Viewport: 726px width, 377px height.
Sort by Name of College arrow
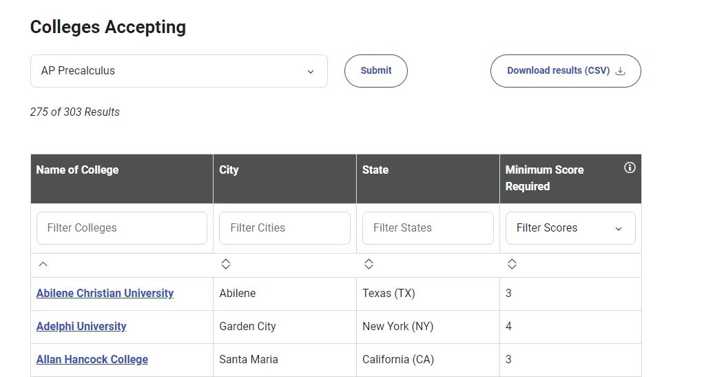(x=43, y=264)
